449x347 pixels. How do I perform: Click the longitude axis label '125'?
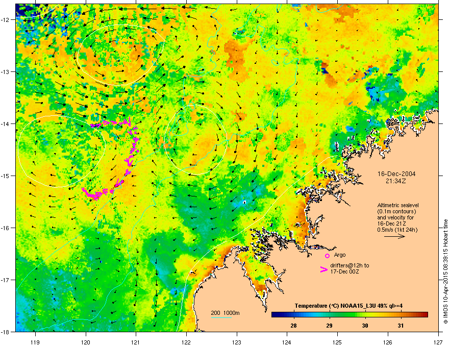coord(337,342)
